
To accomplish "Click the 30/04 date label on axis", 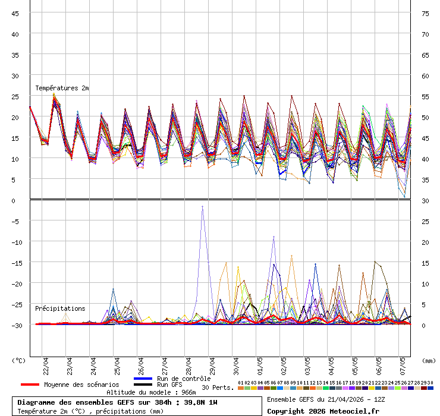I will click(237, 365).
